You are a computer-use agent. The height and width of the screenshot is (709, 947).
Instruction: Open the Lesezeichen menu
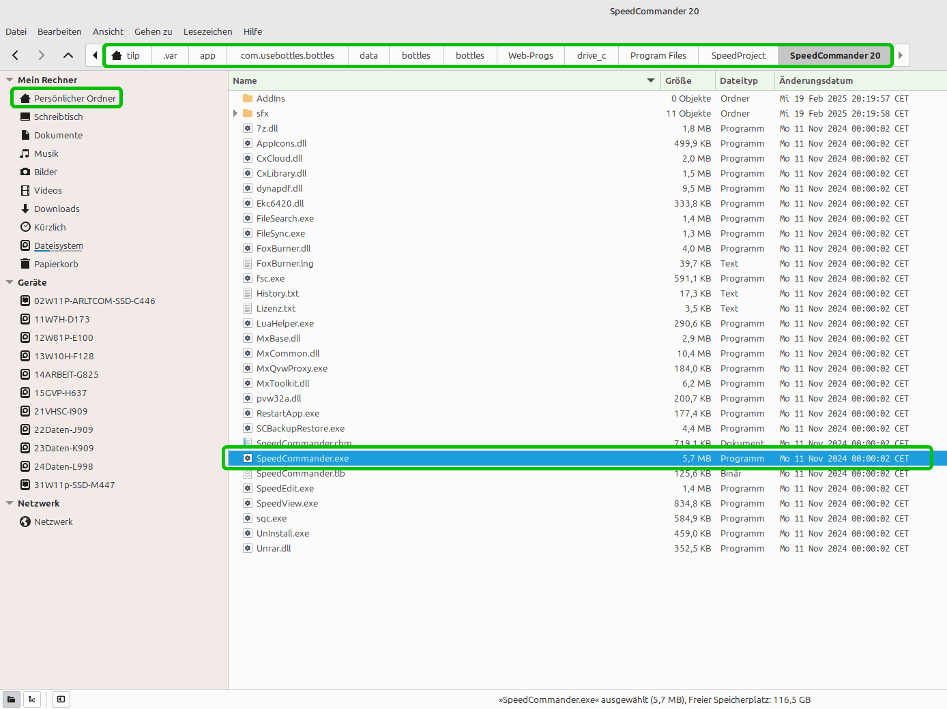[x=207, y=31]
